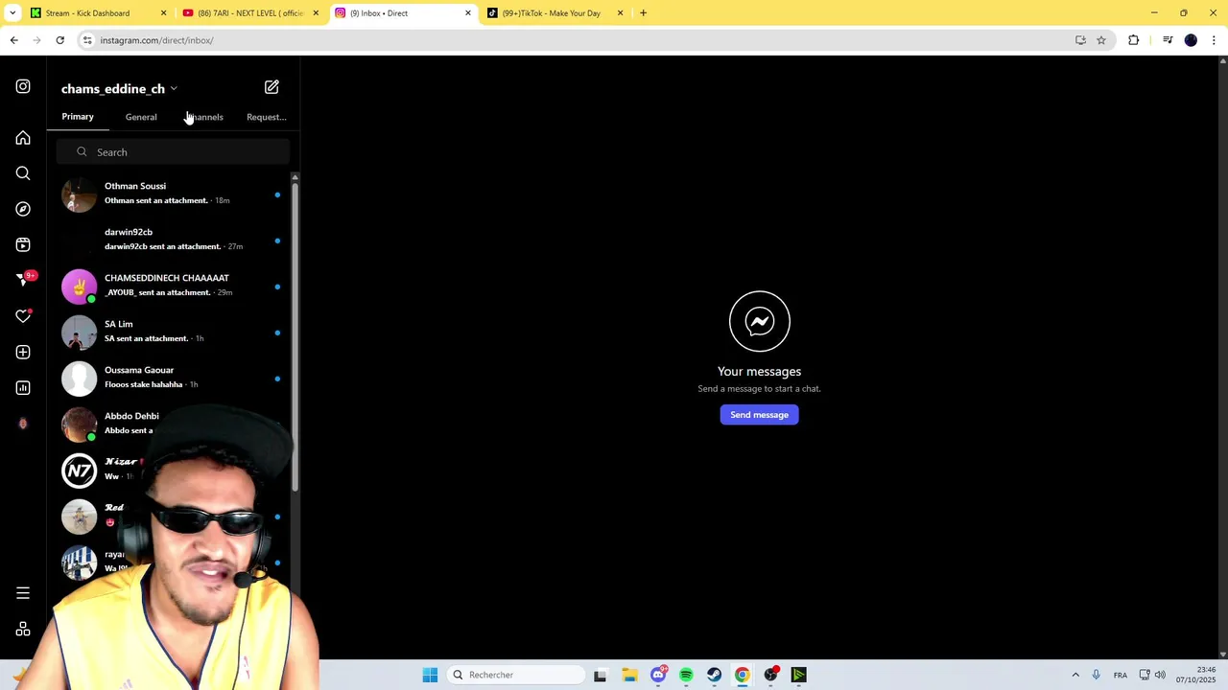Open OBS Studio from the taskbar

pos(771,675)
